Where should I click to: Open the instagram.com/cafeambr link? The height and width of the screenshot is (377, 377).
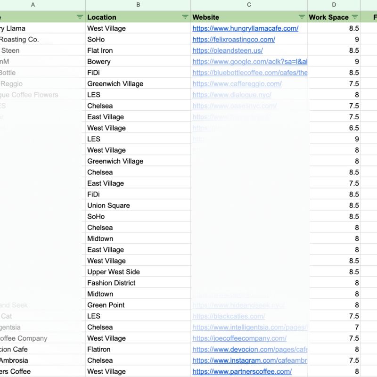(250, 360)
